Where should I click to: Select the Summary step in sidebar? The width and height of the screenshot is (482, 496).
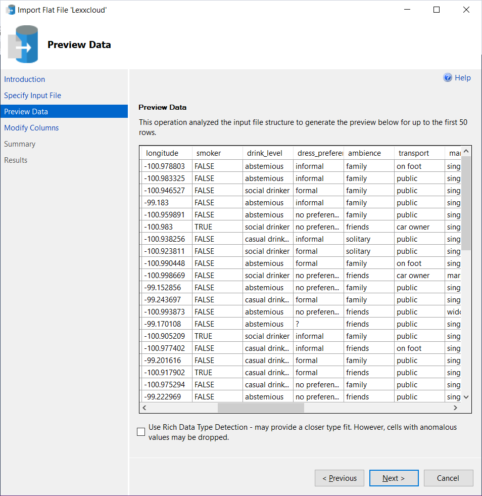coord(20,144)
